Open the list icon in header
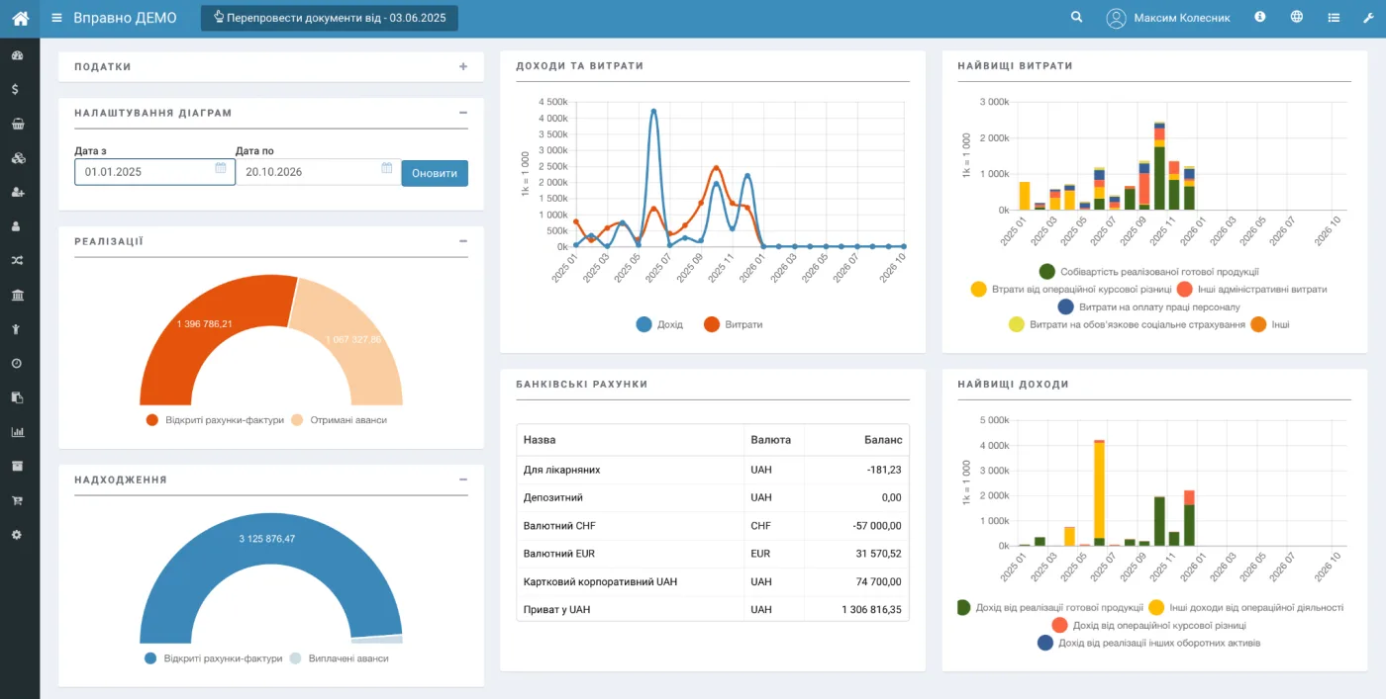 pos(1334,17)
